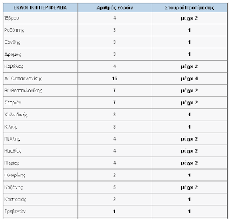This screenshot has width=231, height=222.
Task: Select the Ροδόπης district cell
Action: (x=40, y=30)
